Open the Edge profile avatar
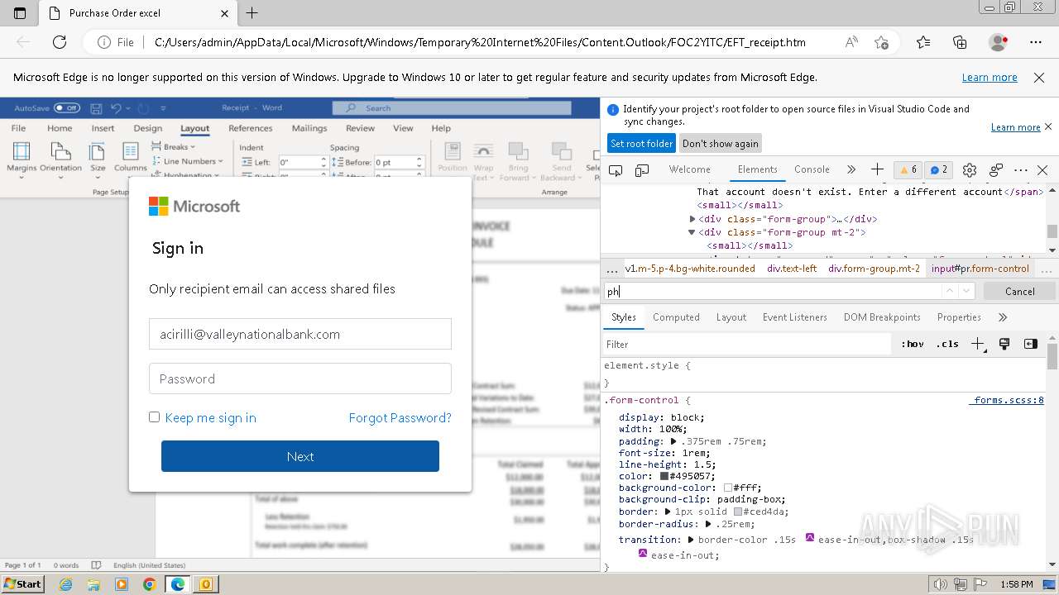Image resolution: width=1059 pixels, height=595 pixels. click(x=999, y=42)
